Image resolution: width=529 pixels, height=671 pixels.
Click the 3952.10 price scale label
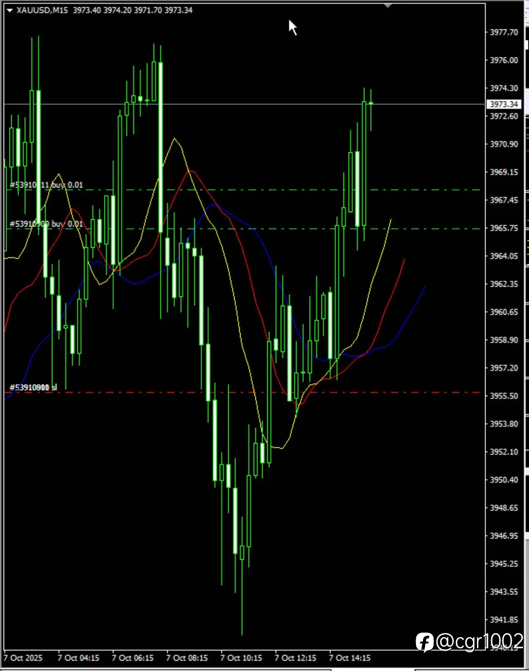504,452
